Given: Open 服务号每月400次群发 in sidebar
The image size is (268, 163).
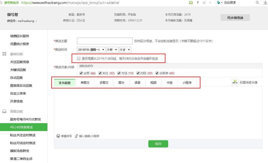Looking at the screenshot, I should click(x=25, y=119).
